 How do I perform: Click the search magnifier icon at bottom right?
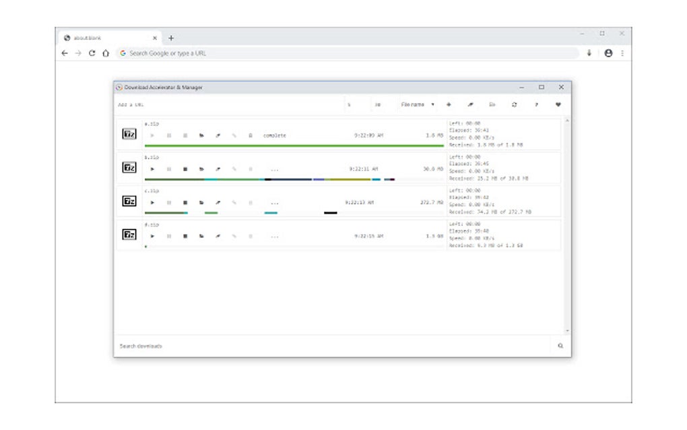560,346
